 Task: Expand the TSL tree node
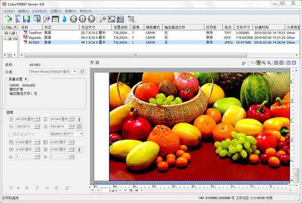pyautogui.click(x=5, y=39)
